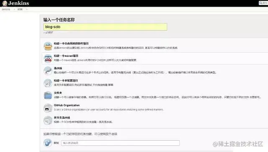Click the copy-from job name input
The image size is (268, 152).
click(x=120, y=143)
